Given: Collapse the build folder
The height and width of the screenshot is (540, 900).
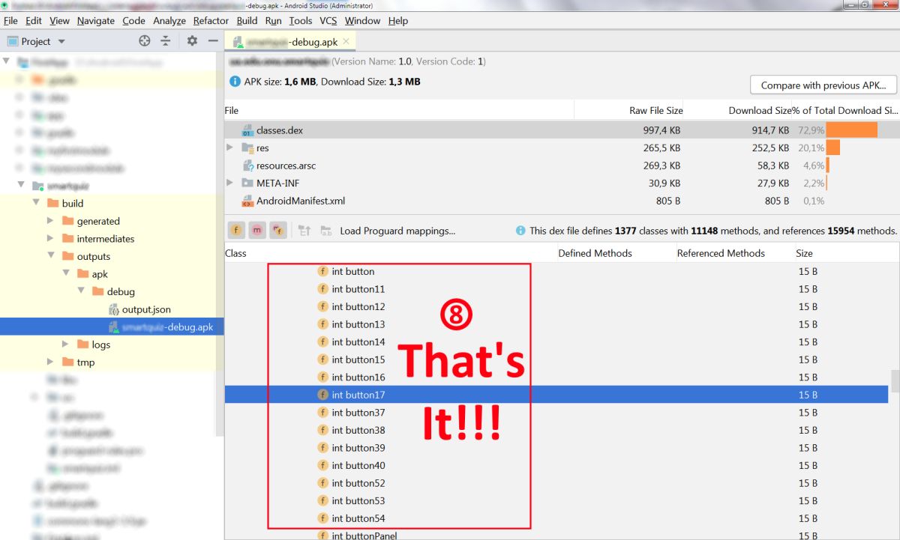Looking at the screenshot, I should click(x=36, y=203).
